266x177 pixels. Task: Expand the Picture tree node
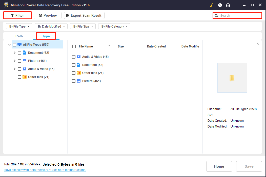(14, 61)
